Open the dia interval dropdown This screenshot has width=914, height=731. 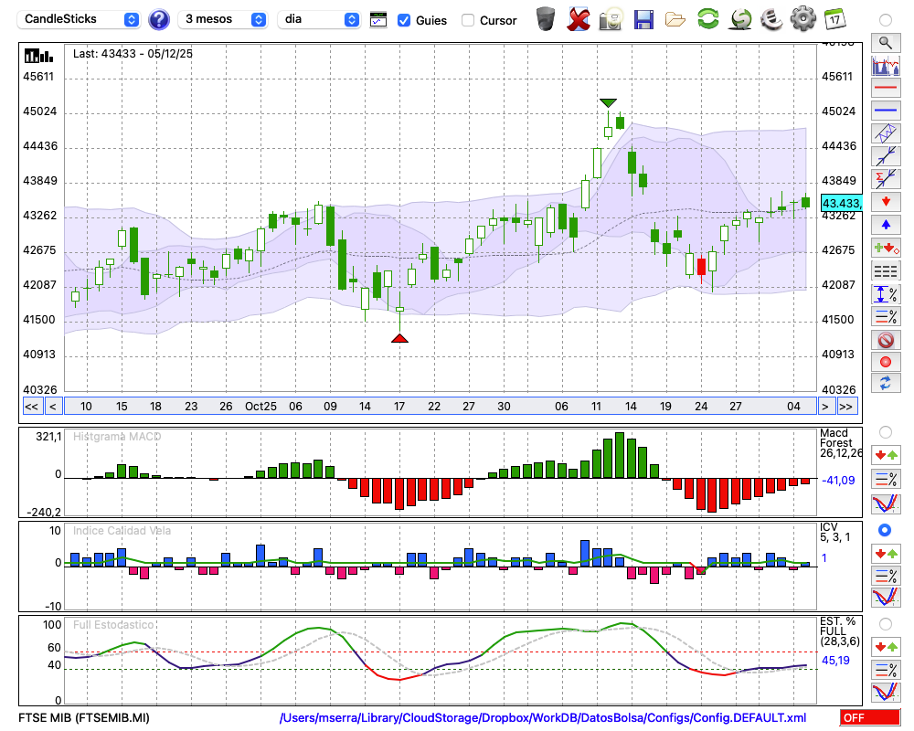point(319,19)
